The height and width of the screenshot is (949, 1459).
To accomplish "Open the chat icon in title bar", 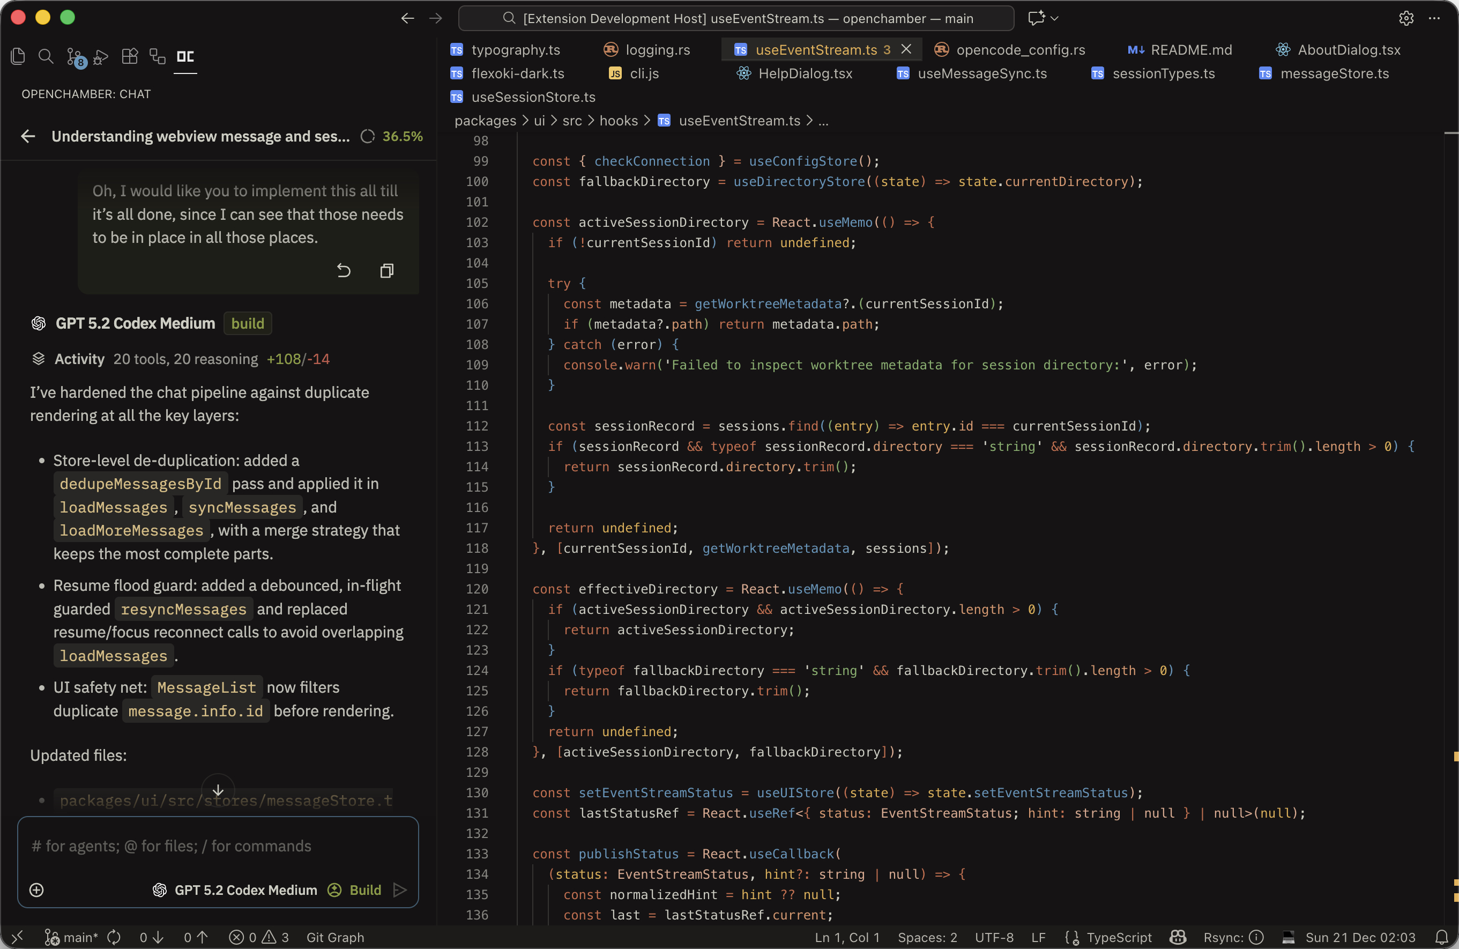I will click(1036, 18).
